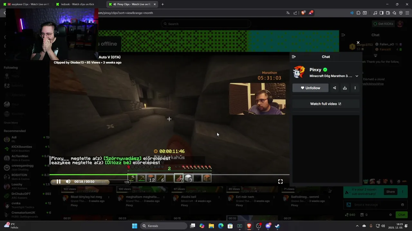Pause the clip playback
Screen dimensions: 412x231
click(x=59, y=182)
